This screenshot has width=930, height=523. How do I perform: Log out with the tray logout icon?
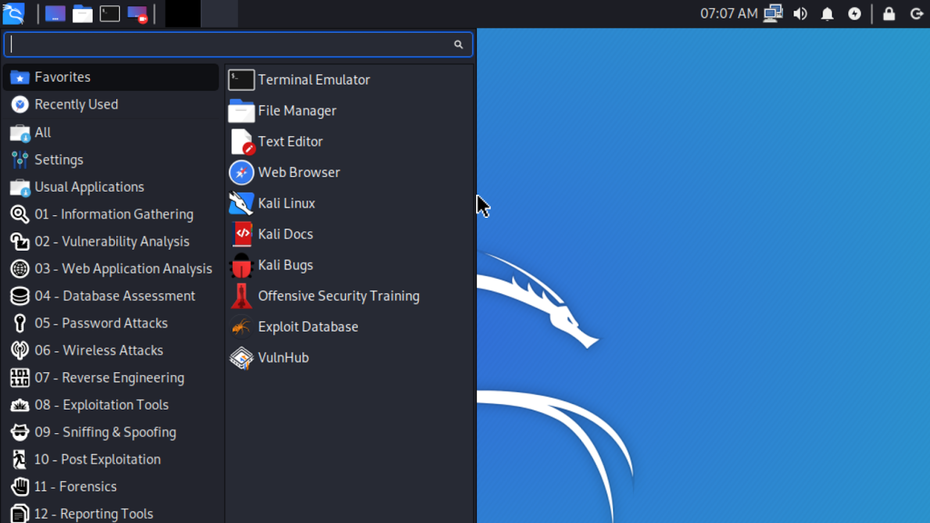pyautogui.click(x=916, y=13)
